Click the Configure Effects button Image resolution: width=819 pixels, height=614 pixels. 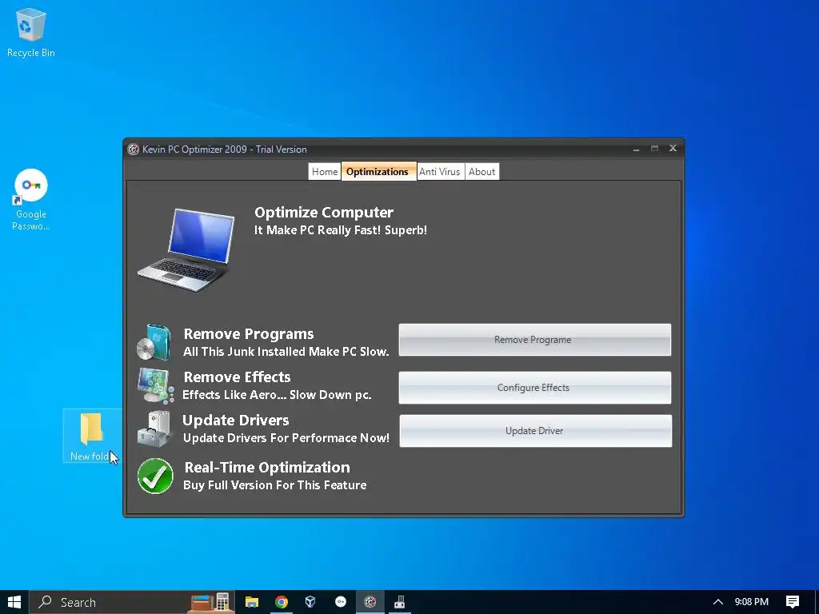coord(535,388)
